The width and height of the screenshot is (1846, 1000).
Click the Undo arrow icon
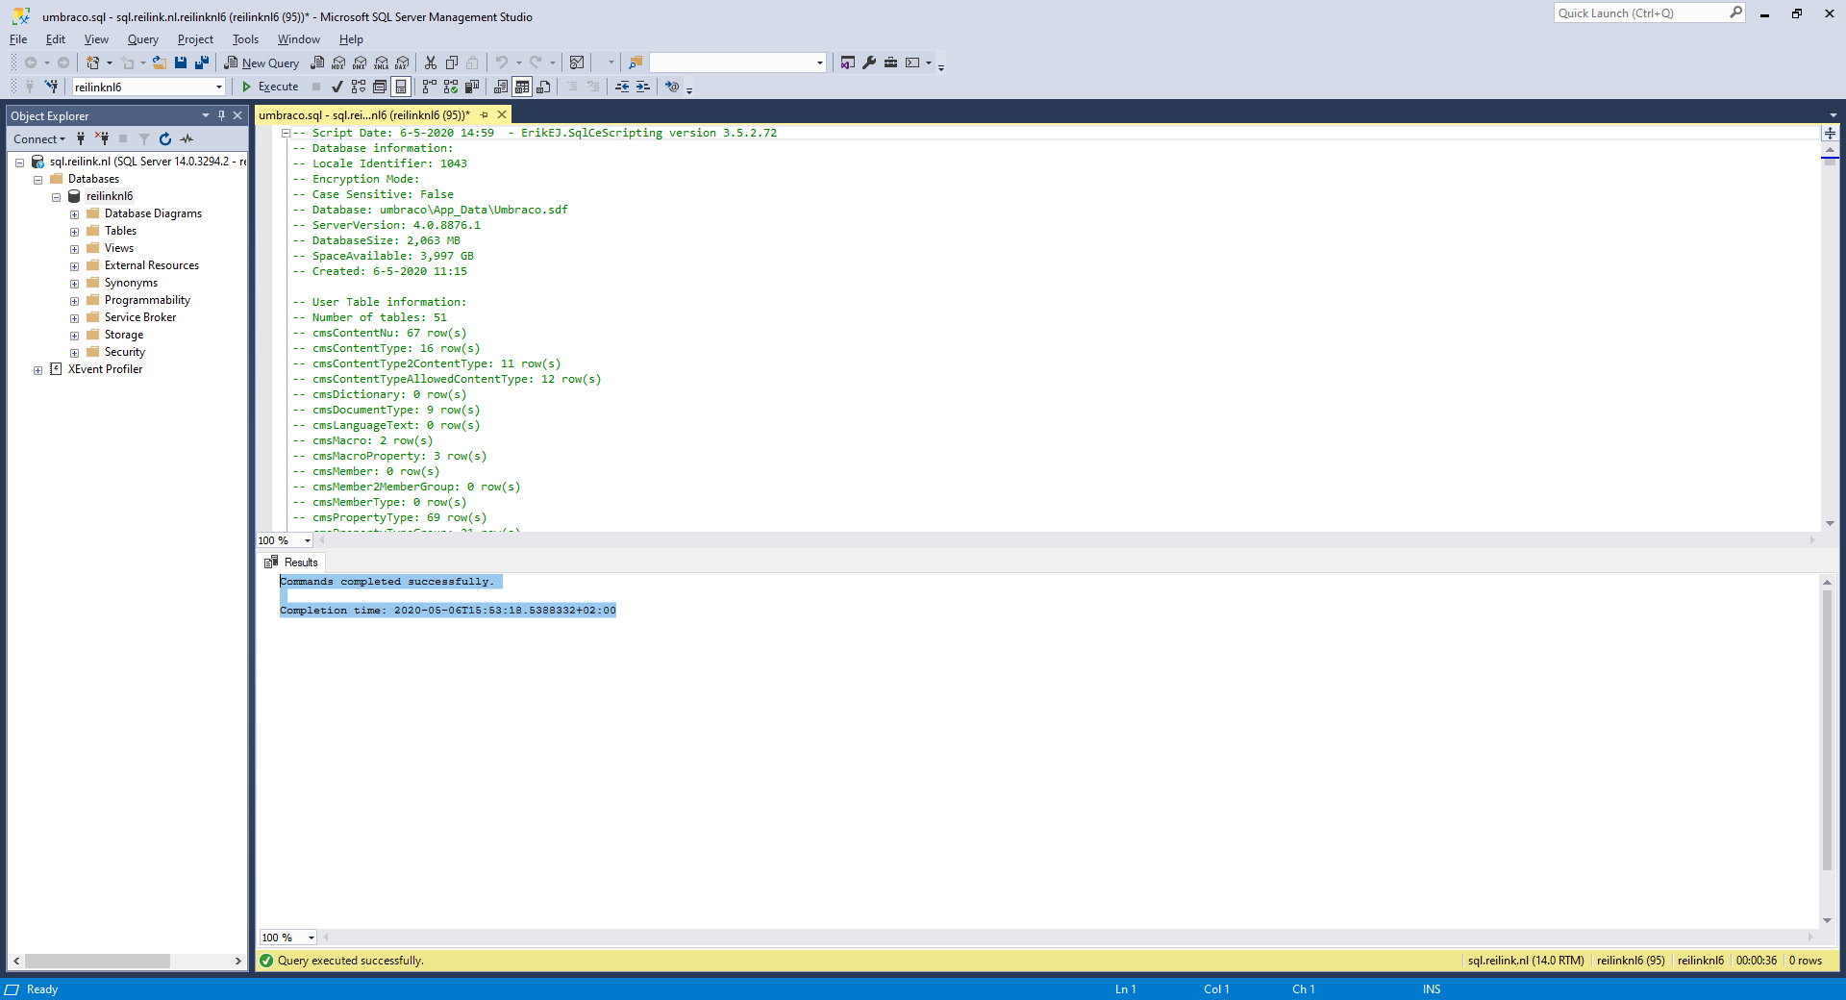click(x=502, y=62)
